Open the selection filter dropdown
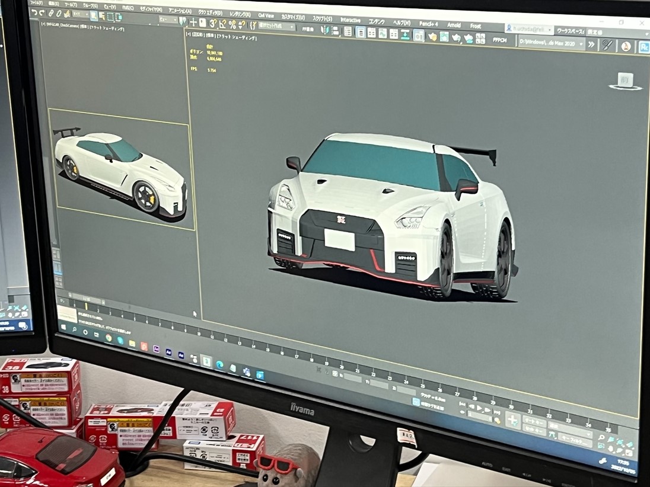The image size is (650, 487). [80, 14]
